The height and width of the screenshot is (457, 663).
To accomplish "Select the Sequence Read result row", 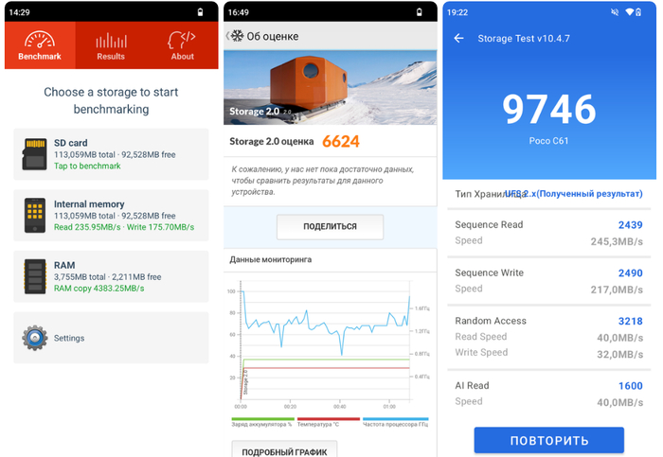I will pos(548,233).
